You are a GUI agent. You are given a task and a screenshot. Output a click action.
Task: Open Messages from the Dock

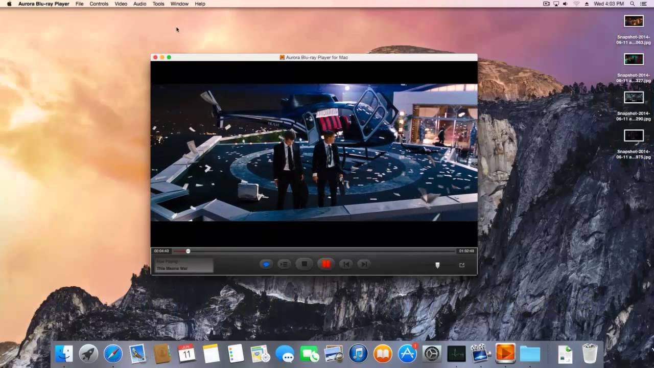[285, 354]
